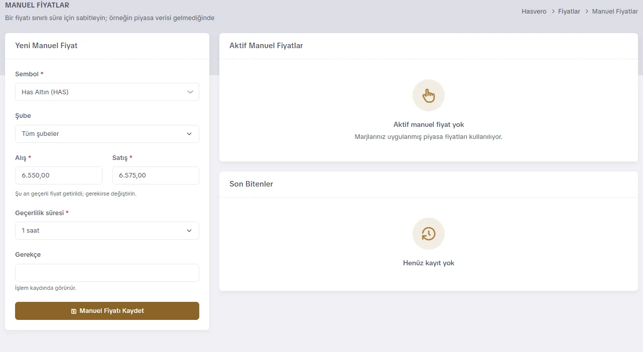Click the chevron arrow in Sembol field

(190, 92)
